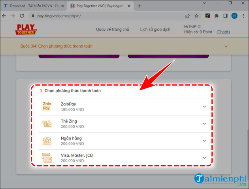249x189 pixels.
Task: Collapse the Bước 3/4 step chevron
Action: click(226, 46)
